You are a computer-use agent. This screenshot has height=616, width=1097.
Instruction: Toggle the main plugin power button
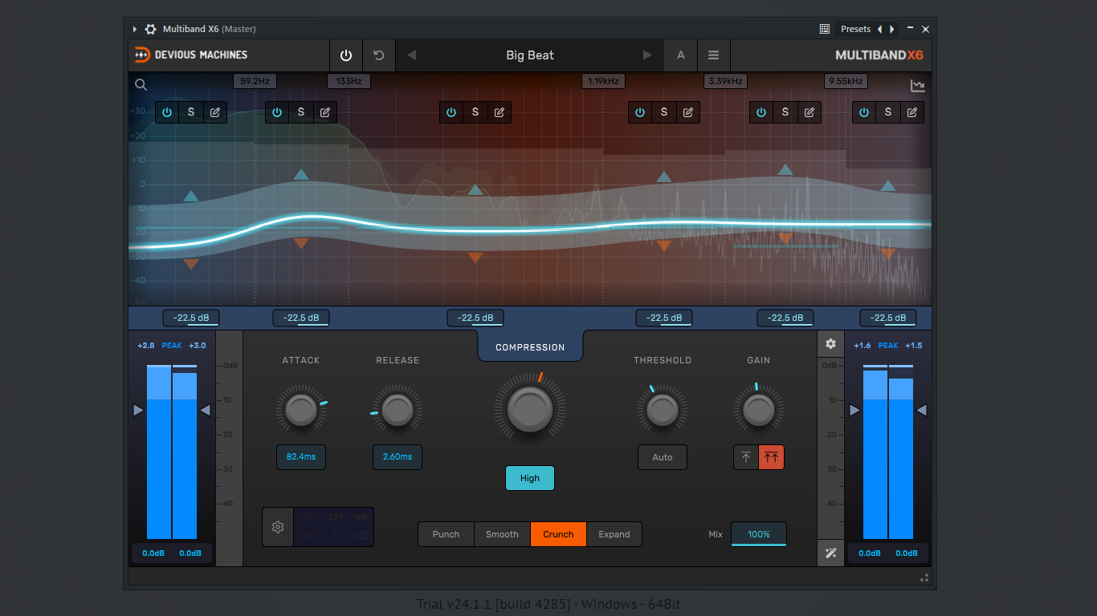click(x=346, y=55)
